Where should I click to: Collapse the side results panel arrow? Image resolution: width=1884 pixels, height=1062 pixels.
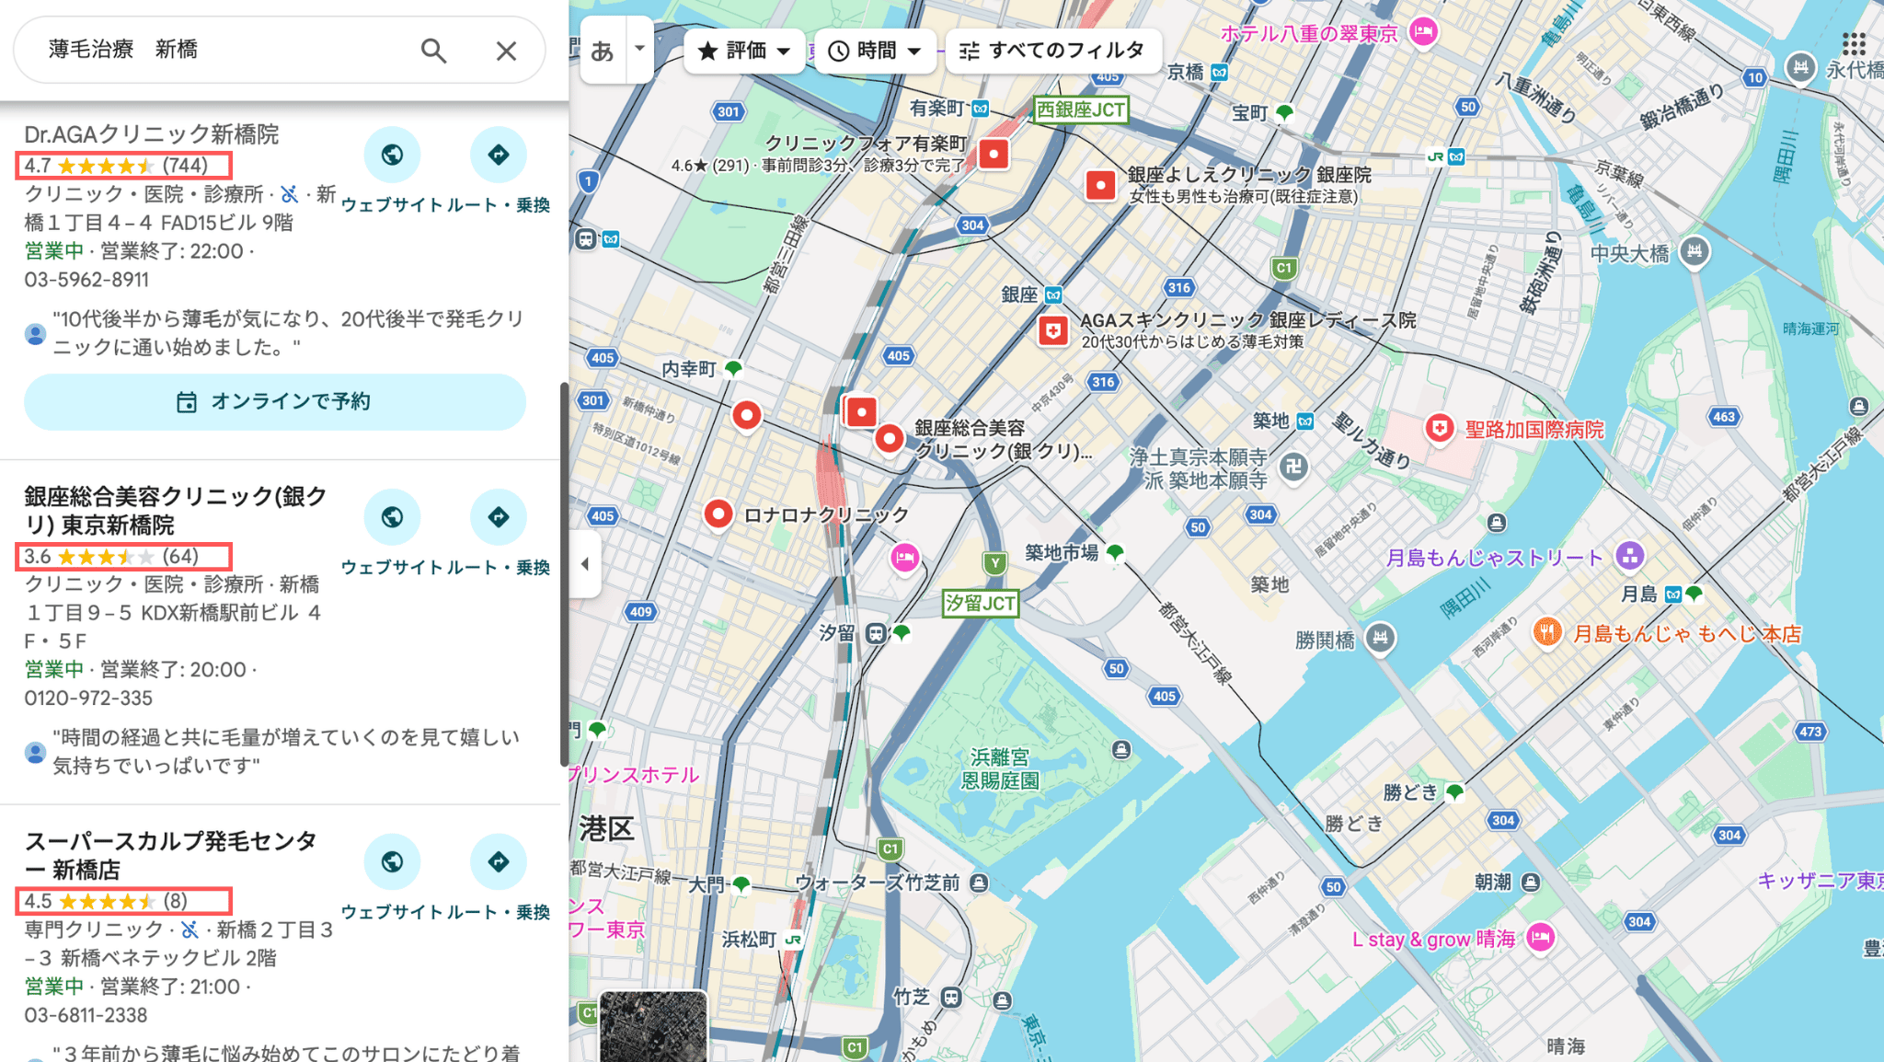(x=585, y=564)
